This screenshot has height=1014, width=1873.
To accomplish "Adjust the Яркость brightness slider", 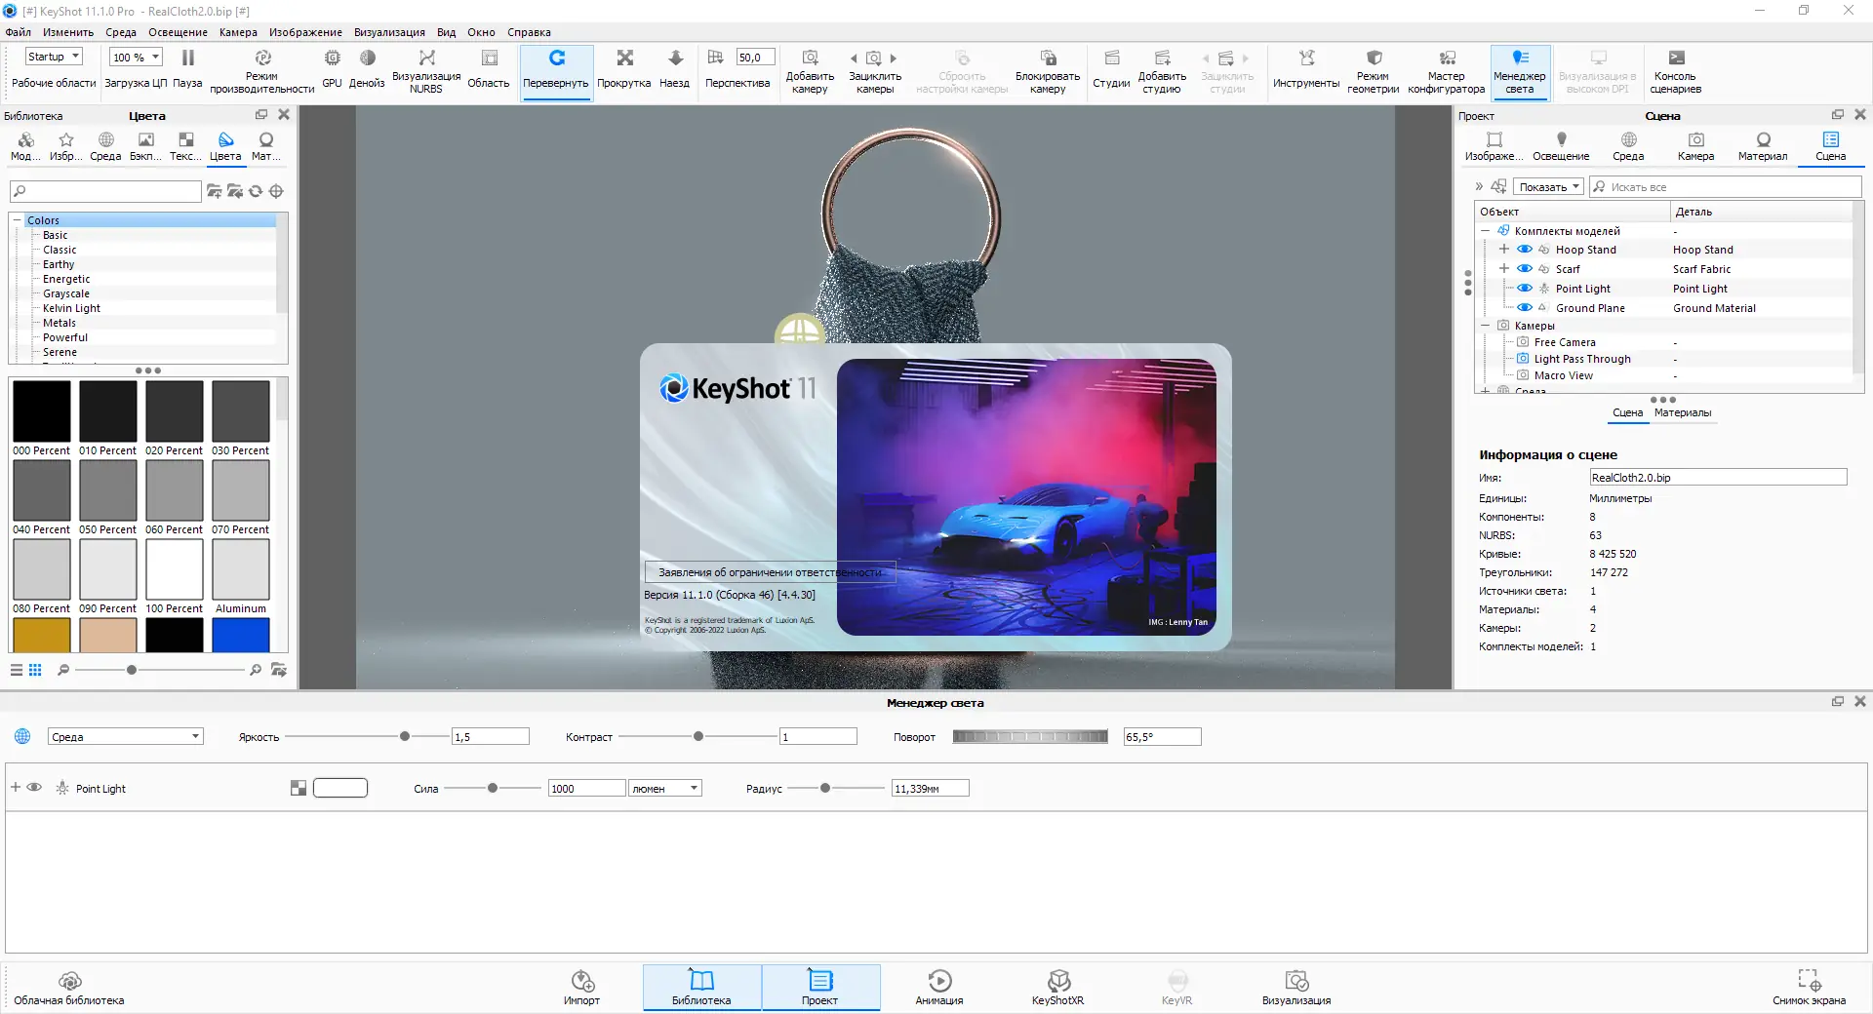I will click(405, 737).
